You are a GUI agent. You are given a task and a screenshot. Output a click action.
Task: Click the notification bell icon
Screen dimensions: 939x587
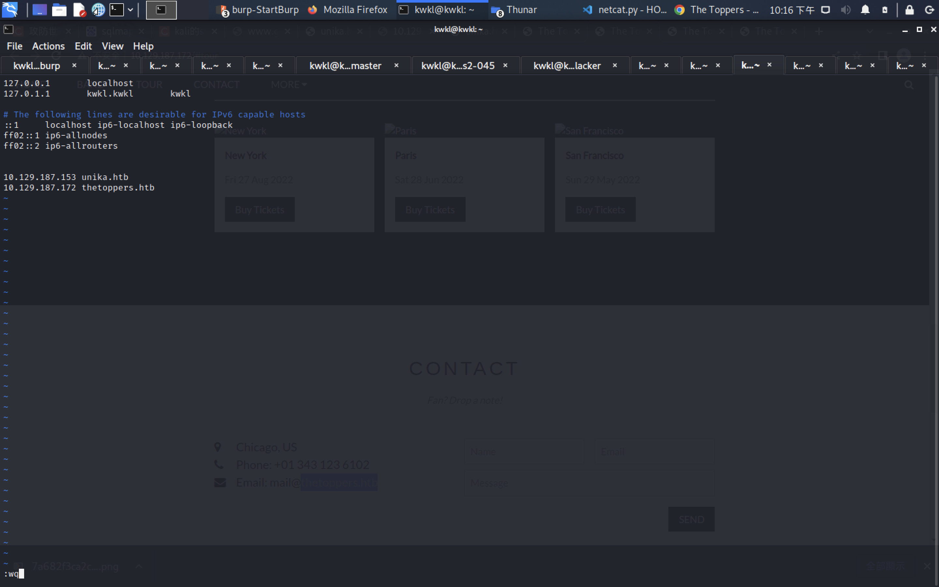(865, 10)
